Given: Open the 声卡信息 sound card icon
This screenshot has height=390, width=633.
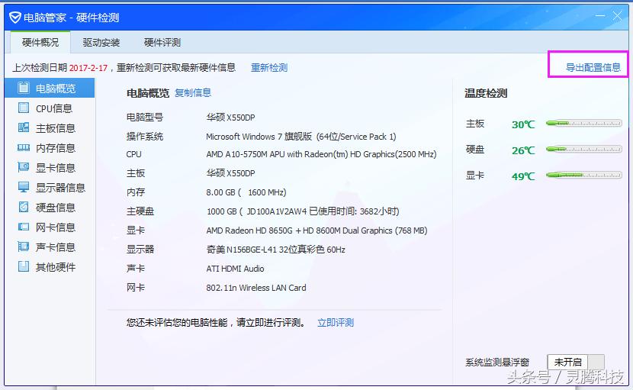Looking at the screenshot, I should 24,247.
